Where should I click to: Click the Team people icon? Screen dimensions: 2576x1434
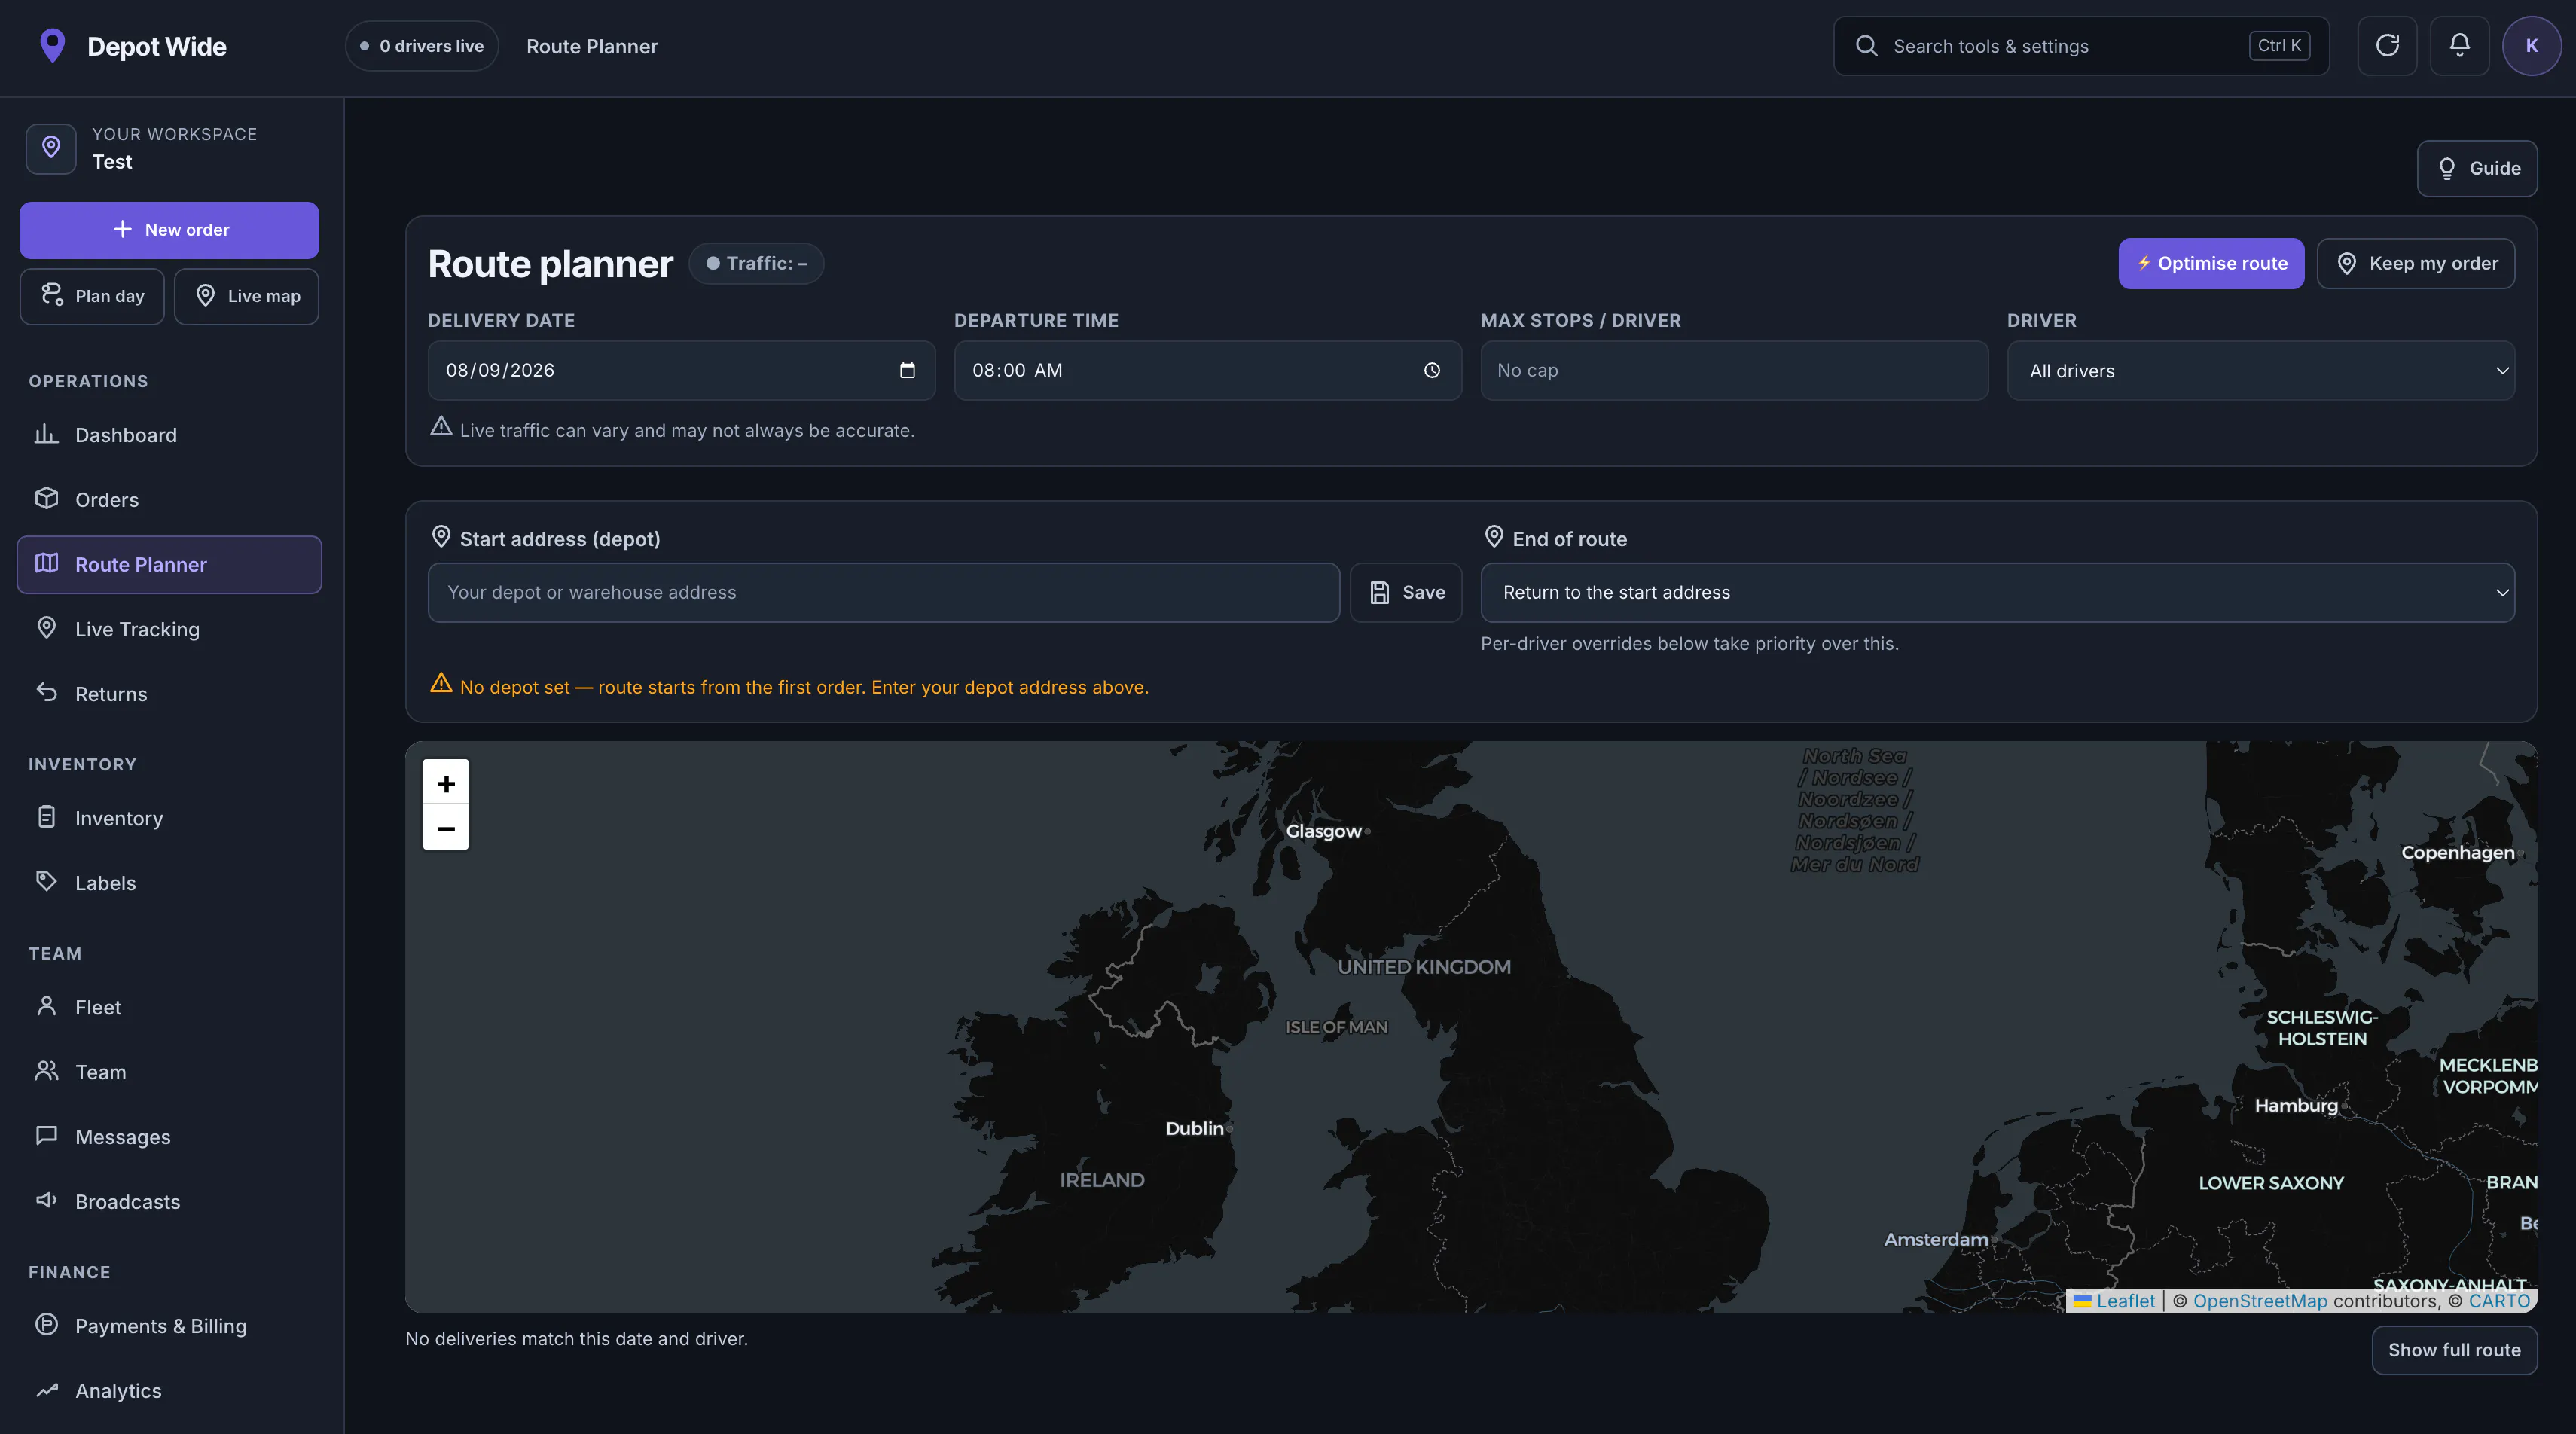[x=46, y=1071]
